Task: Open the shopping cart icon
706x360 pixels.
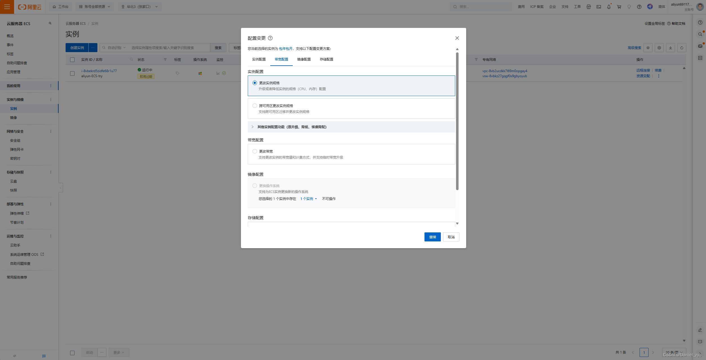Action: pyautogui.click(x=619, y=7)
